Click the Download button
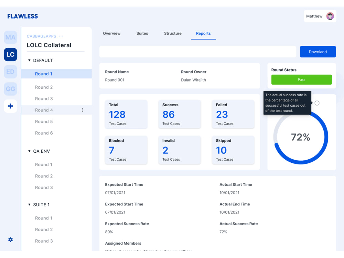Viewport: 344px width, 258px height. (318, 52)
